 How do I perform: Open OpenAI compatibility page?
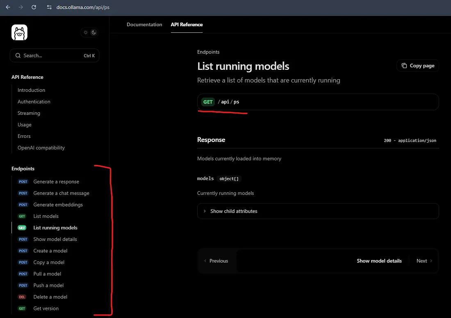41,148
